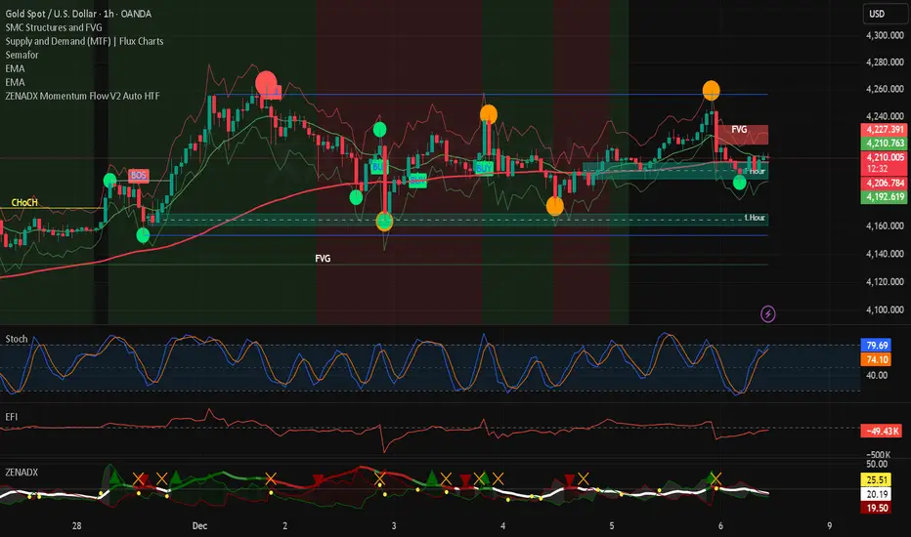Select the Supply and Demand (MTF) Flux Charts legend
This screenshot has width=911, height=537.
(84, 41)
